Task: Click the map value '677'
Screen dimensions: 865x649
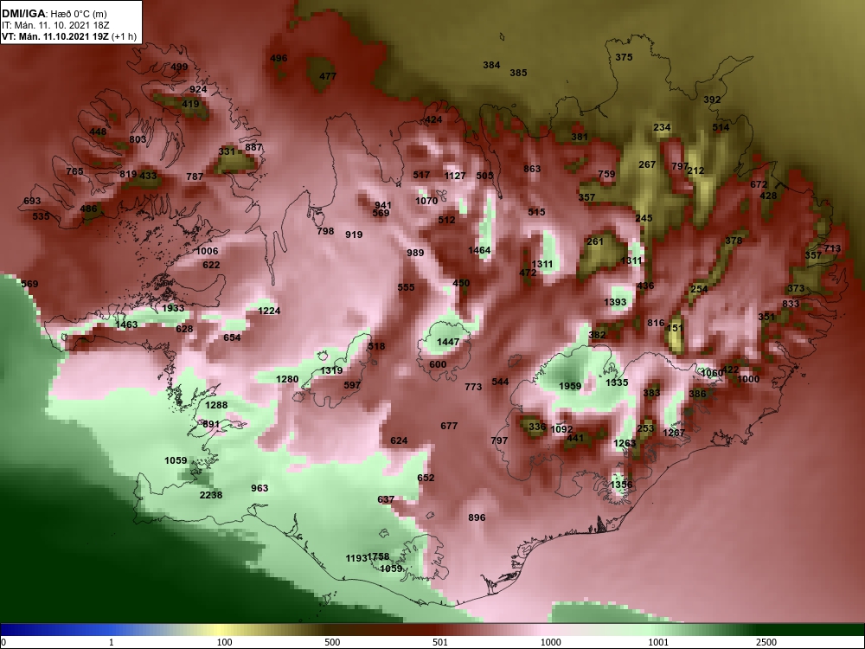Action: [449, 426]
